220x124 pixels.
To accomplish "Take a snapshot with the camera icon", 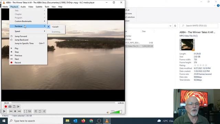I will (10, 106).
